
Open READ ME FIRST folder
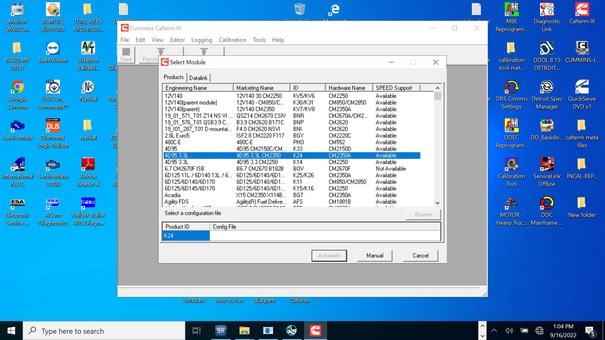click(18, 56)
